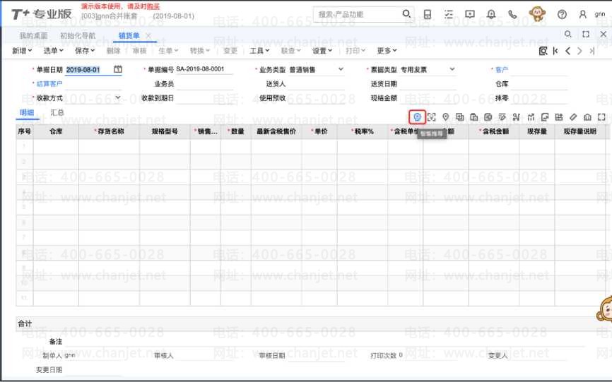Click the fullscreen brackets icon in detail toolbar
This screenshot has height=382, width=612.
pos(601,117)
